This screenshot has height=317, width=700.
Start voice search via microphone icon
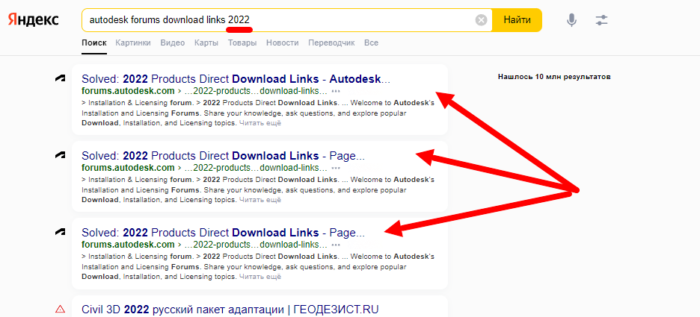(x=571, y=20)
